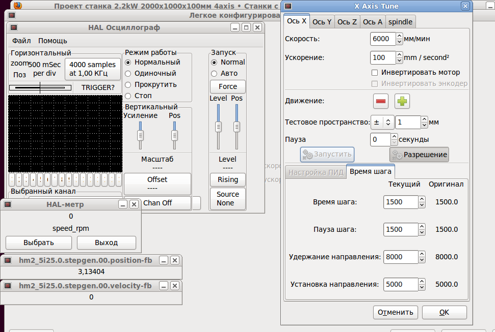Click X Axis Tune window menu icon
Screen dimensions: 495x332
(x=288, y=6)
